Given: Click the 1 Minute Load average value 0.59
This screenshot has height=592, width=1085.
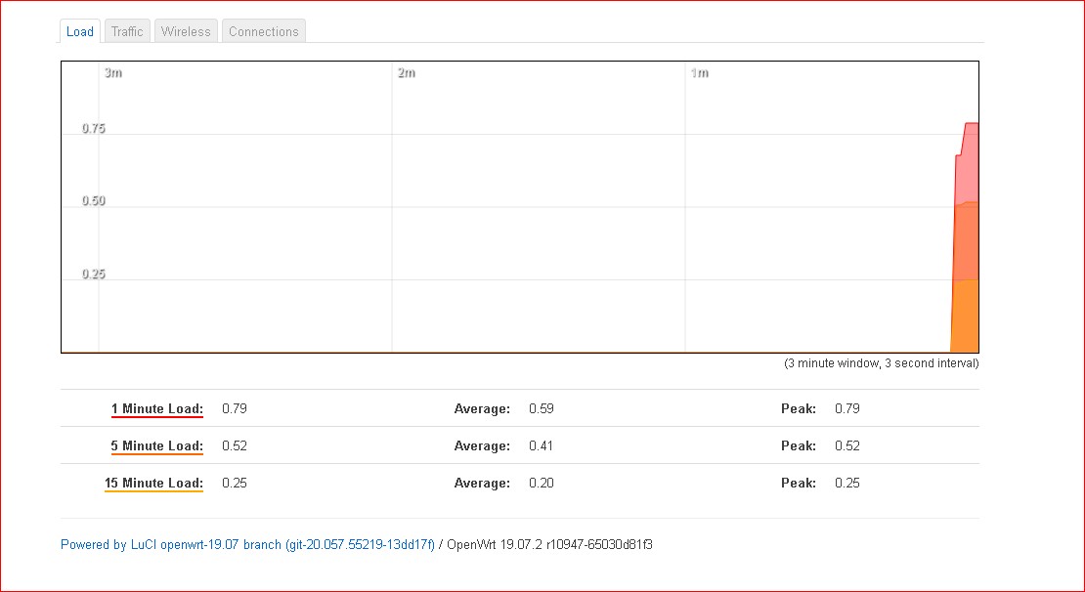Looking at the screenshot, I should (x=542, y=408).
